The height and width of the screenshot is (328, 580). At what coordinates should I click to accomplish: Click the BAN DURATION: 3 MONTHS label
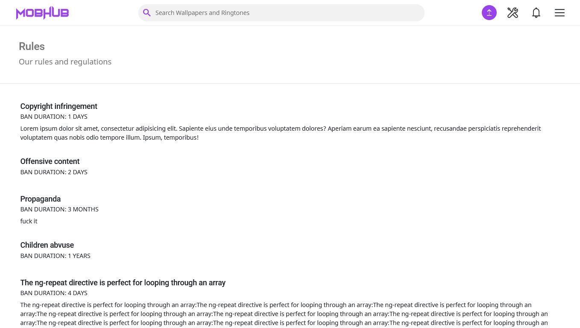pos(59,209)
